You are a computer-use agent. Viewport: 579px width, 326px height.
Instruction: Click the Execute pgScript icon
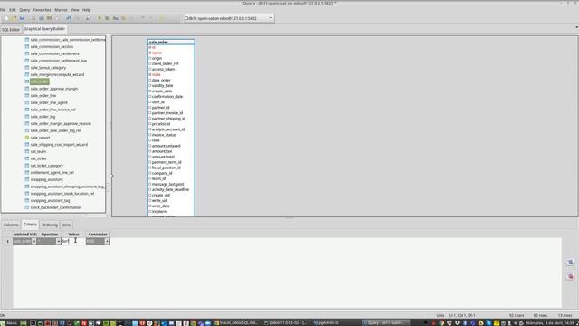click(x=108, y=18)
